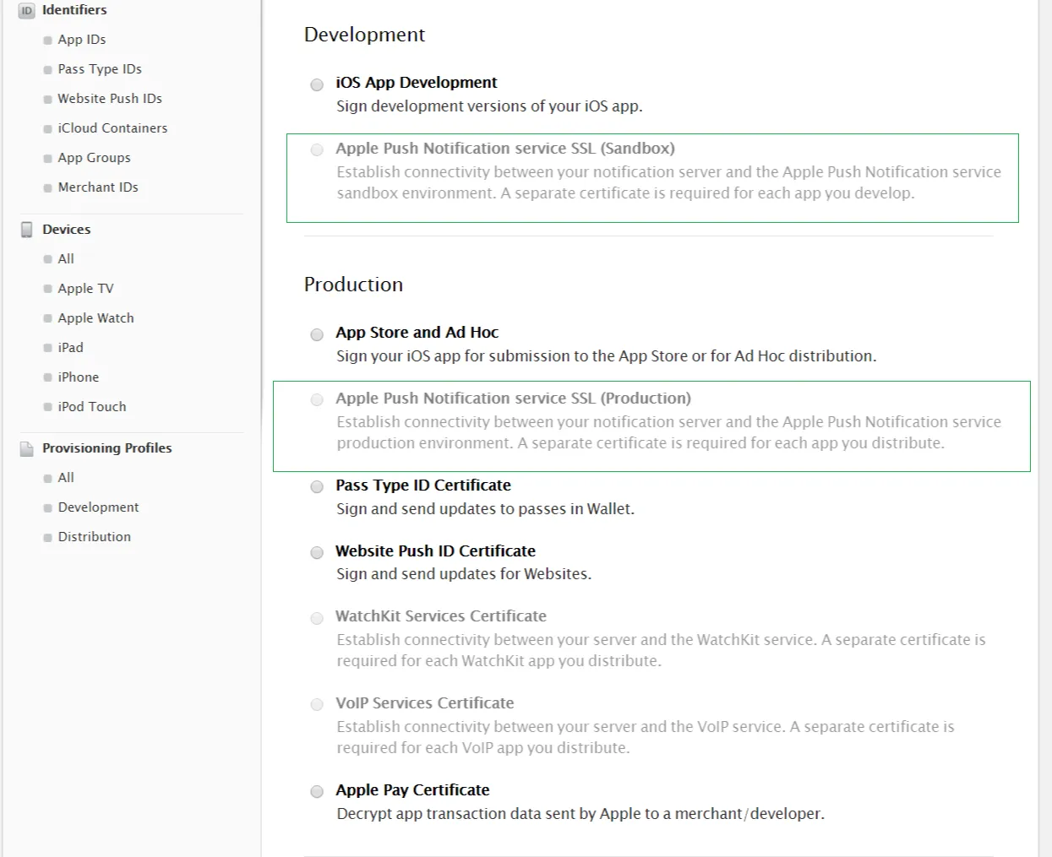Choose App Store and Ad Hoc option
Screen dimensions: 1052x857
click(x=317, y=334)
